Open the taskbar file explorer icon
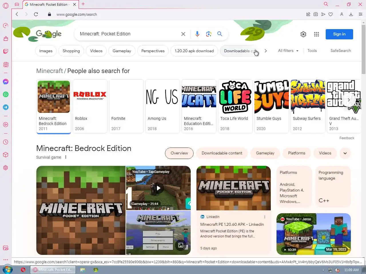The height and width of the screenshot is (274, 366). [x=83, y=270]
